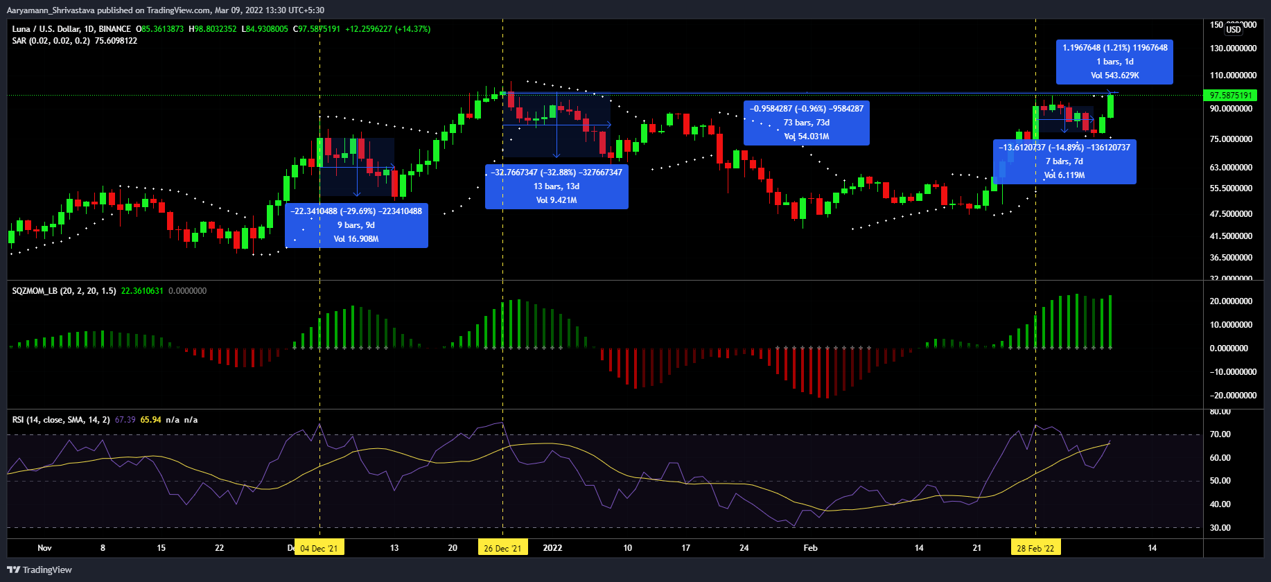The height and width of the screenshot is (582, 1271).
Task: Click the Feb label on the time axis
Action: [810, 548]
